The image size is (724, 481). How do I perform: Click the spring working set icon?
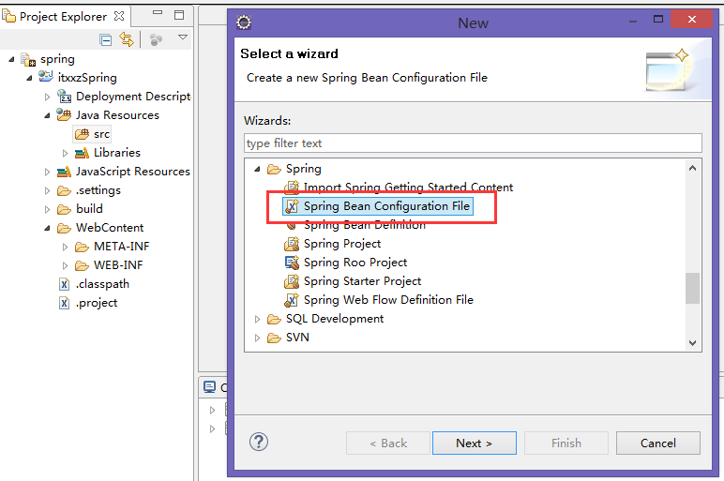pyautogui.click(x=28, y=60)
